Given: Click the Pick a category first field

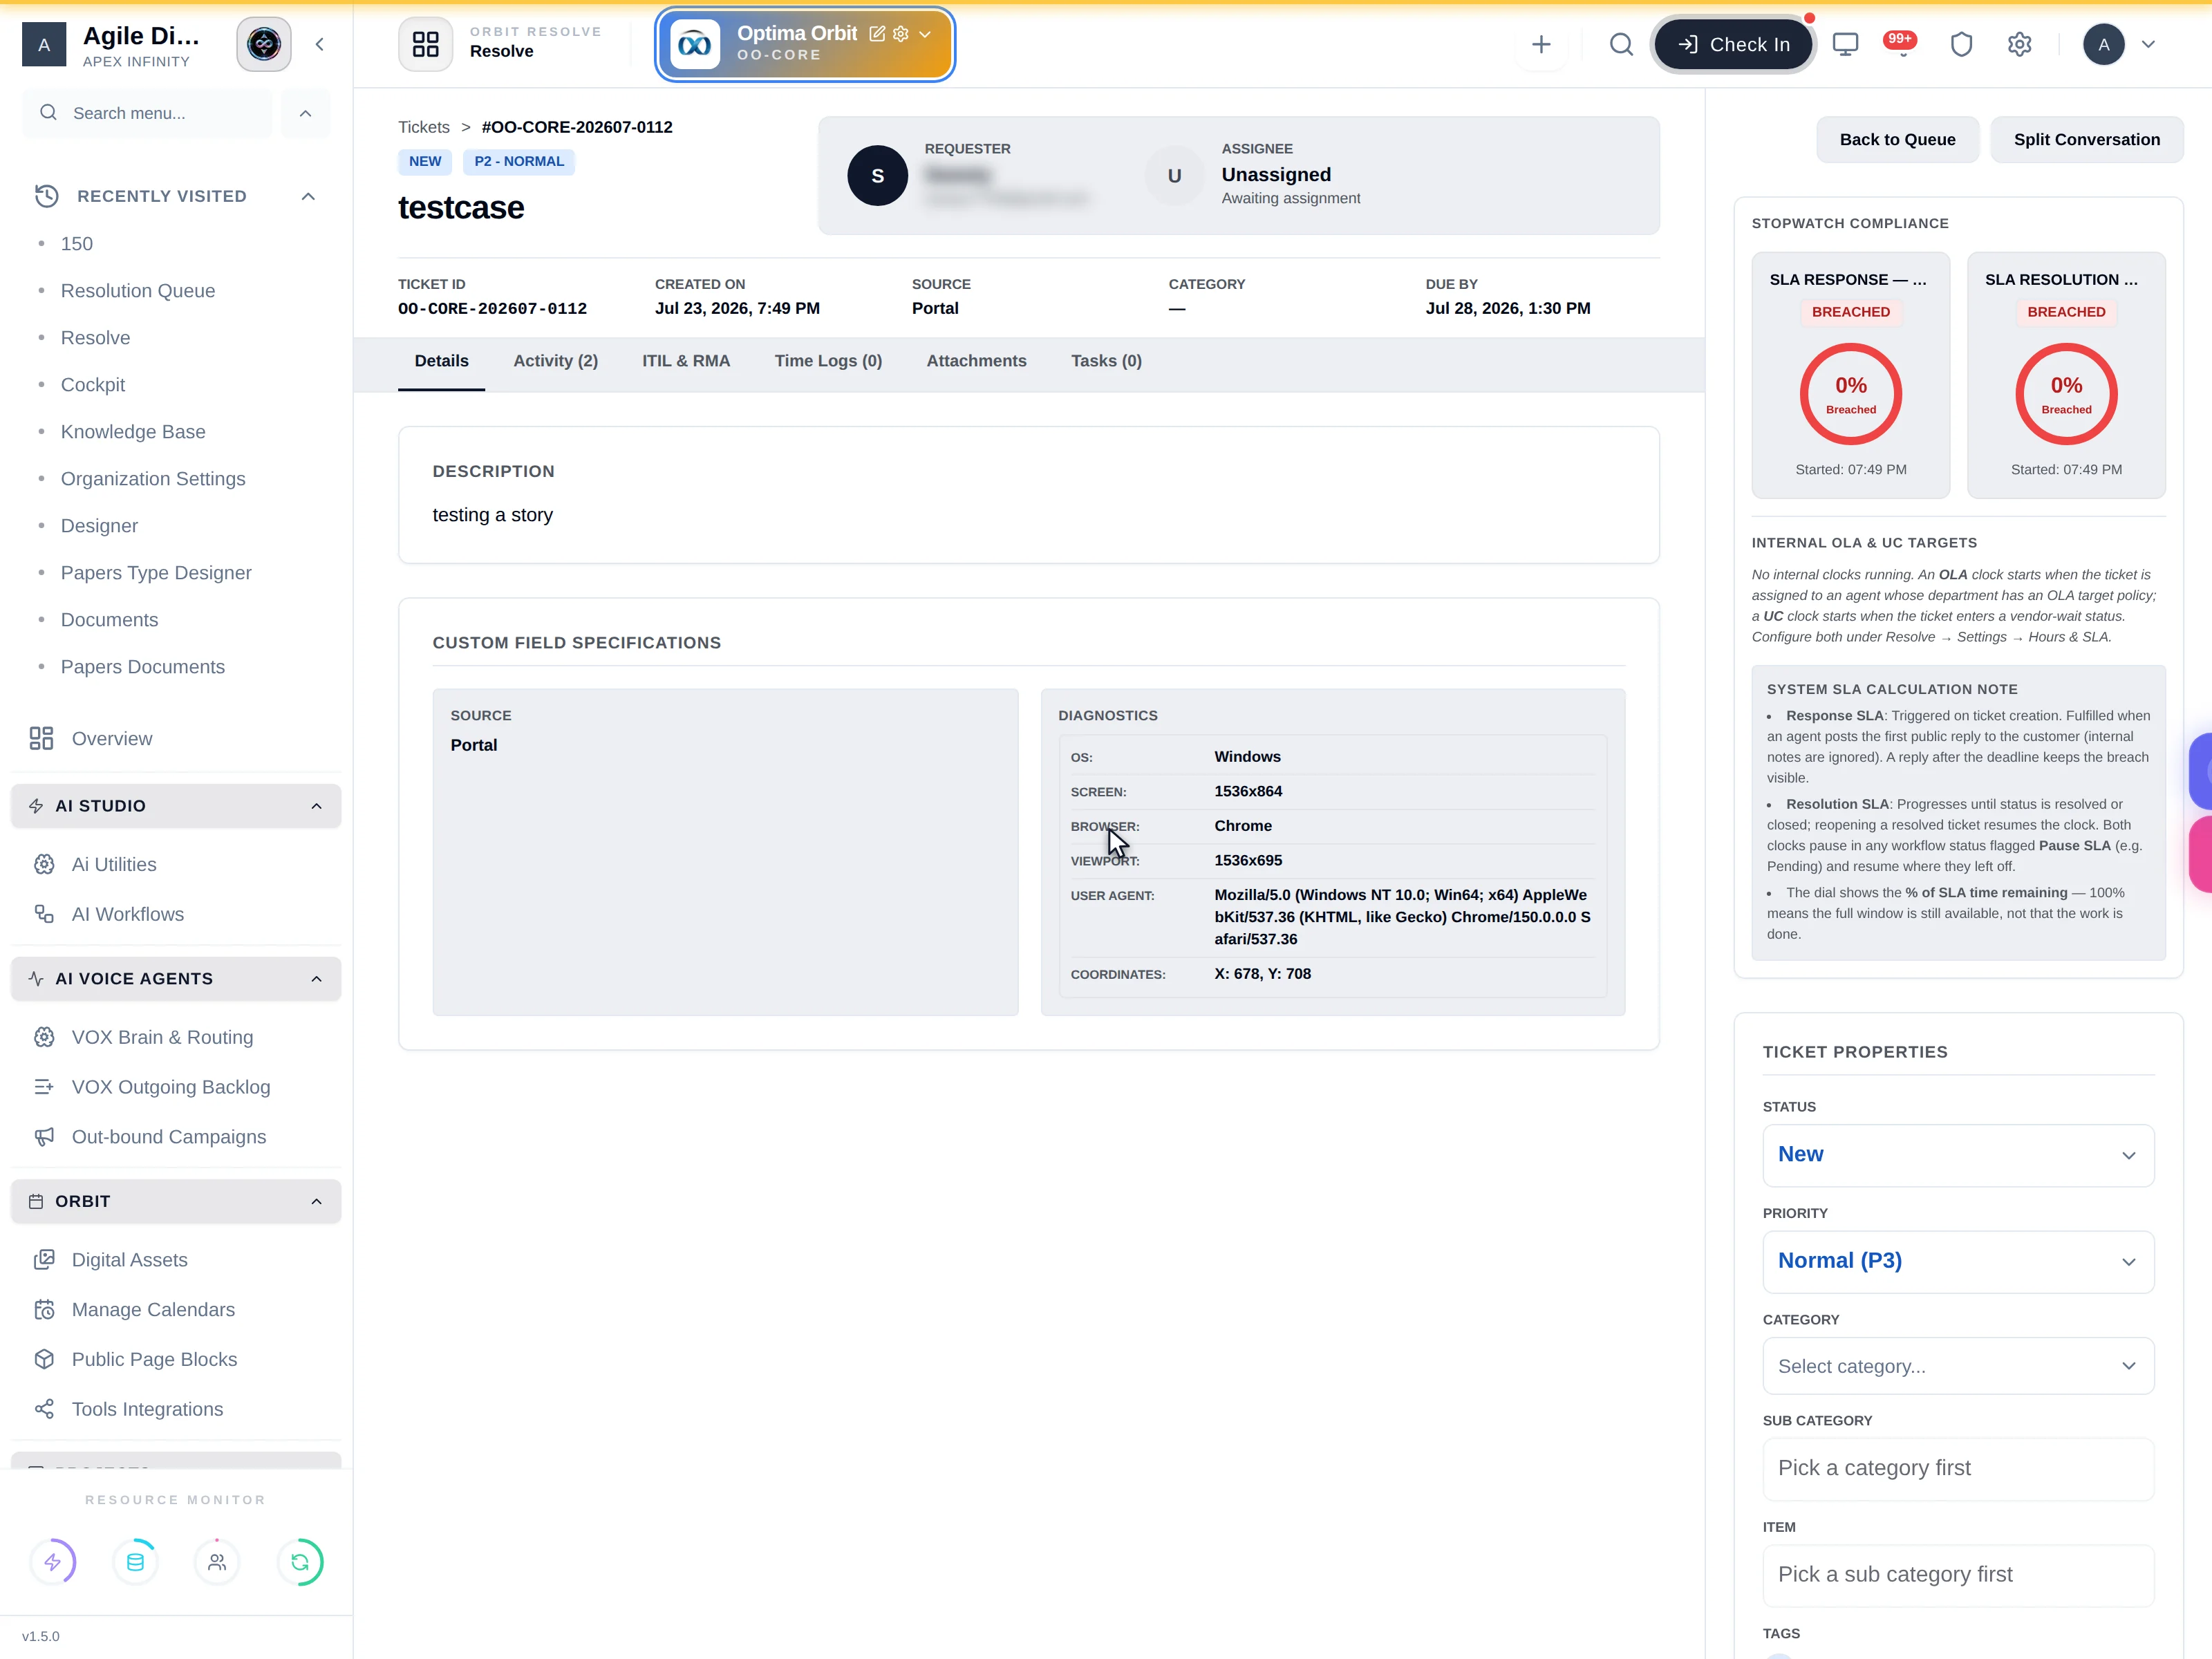Looking at the screenshot, I should pos(1958,1469).
